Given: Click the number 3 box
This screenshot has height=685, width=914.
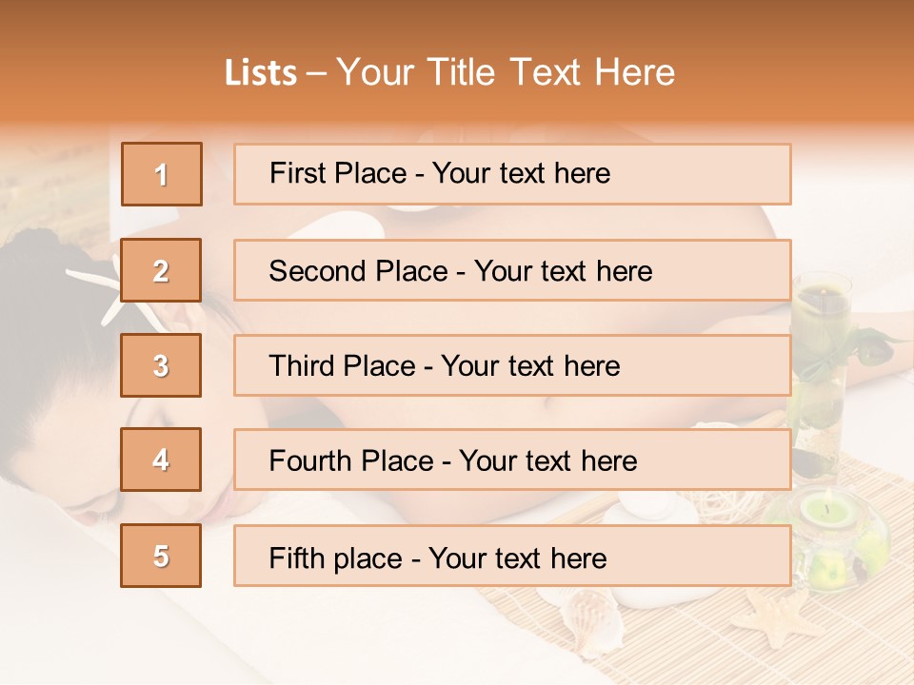Looking at the screenshot, I should [161, 365].
